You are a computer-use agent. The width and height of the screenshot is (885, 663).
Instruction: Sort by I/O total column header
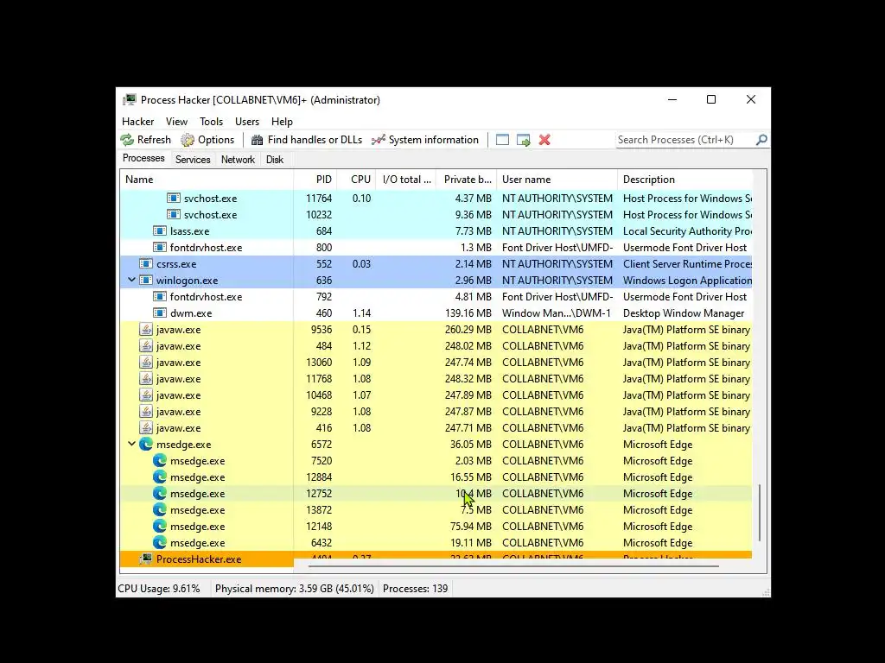pos(406,180)
